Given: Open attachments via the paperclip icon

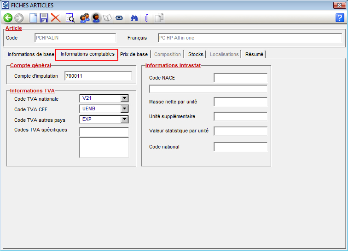Looking at the screenshot, I should (x=146, y=18).
